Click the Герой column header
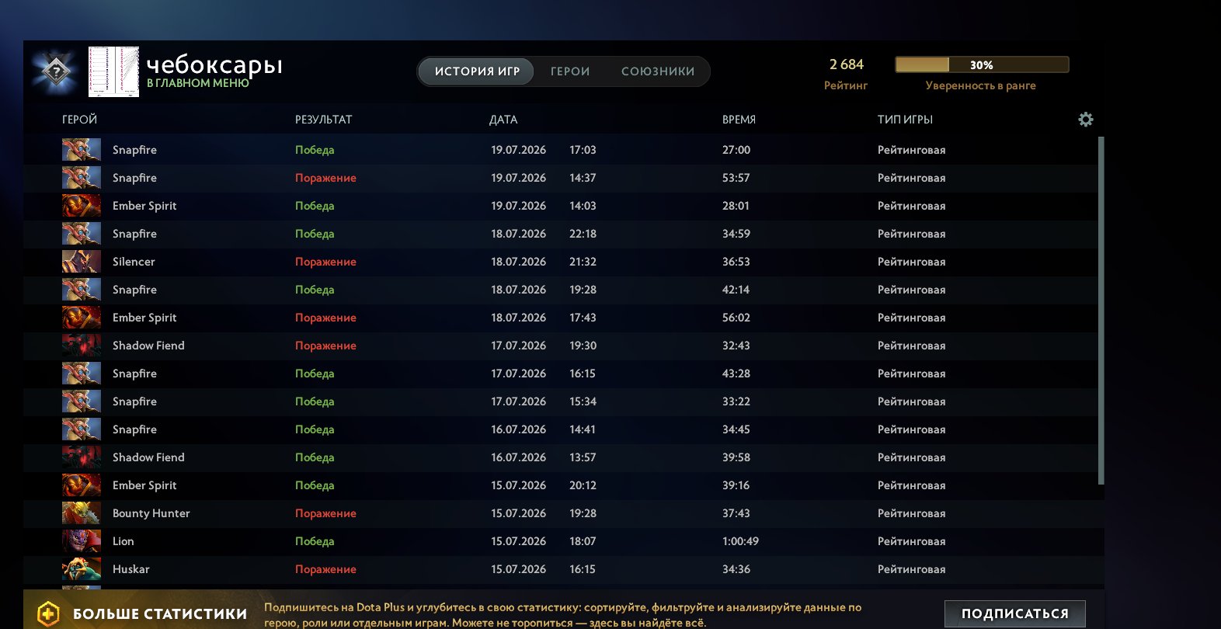 point(79,120)
